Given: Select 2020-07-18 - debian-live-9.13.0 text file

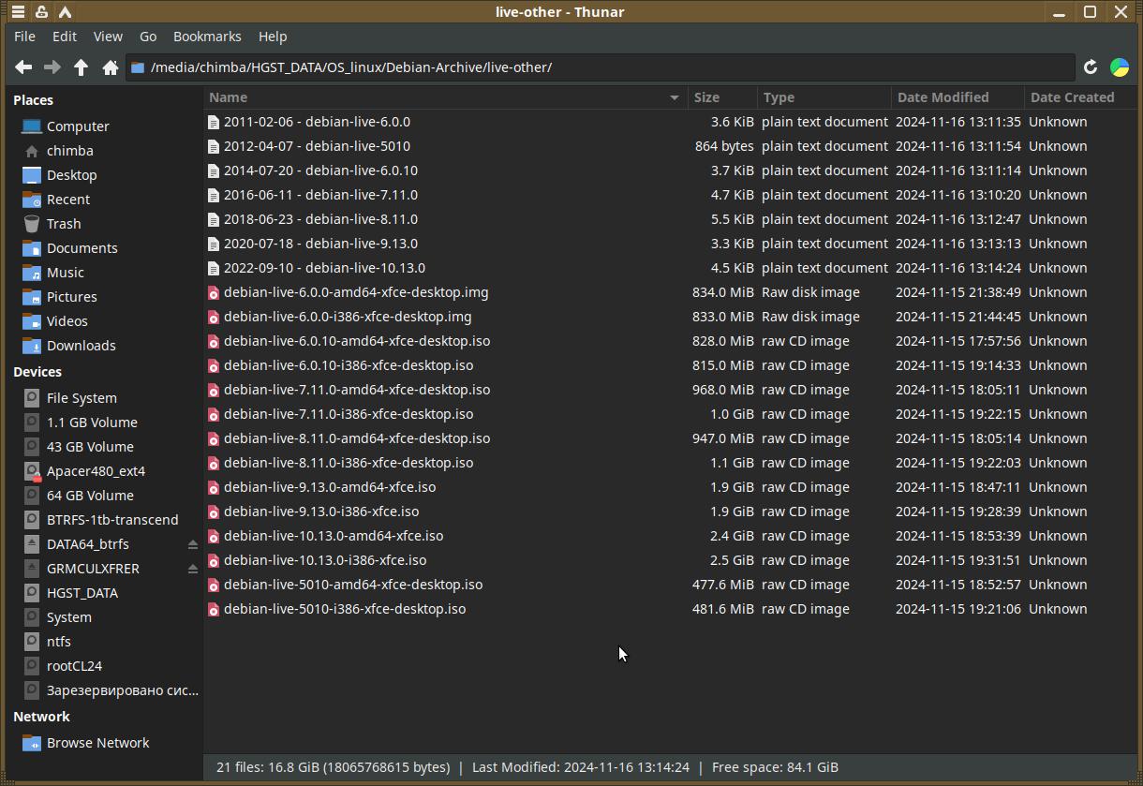Looking at the screenshot, I should [320, 244].
